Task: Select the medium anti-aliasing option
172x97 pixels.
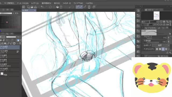Action: [x=163, y=49]
